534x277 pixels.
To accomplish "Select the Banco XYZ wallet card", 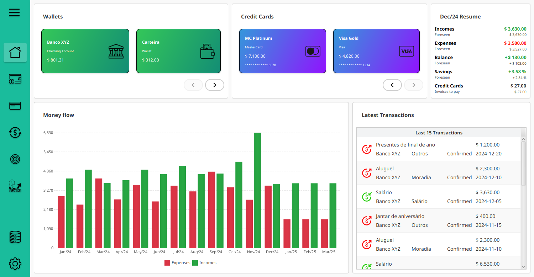I will (x=85, y=51).
